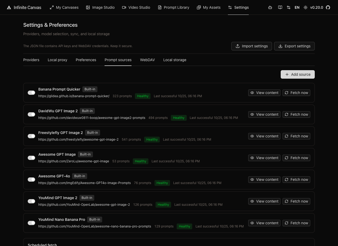Open the documentation book icon
The height and width of the screenshot is (246, 338).
point(280,7)
